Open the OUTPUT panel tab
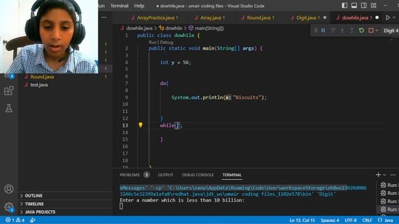The image size is (399, 224). pyautogui.click(x=165, y=175)
